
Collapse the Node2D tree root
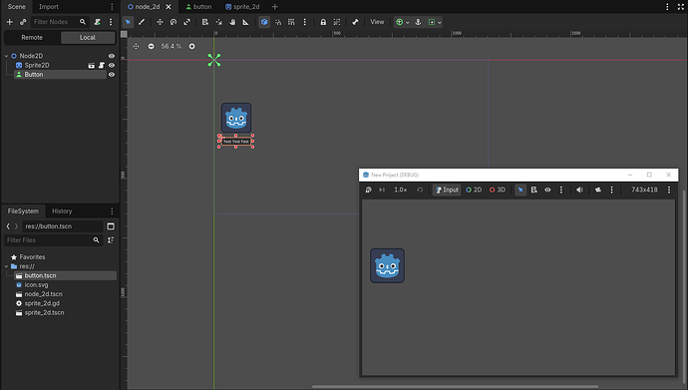(x=7, y=56)
